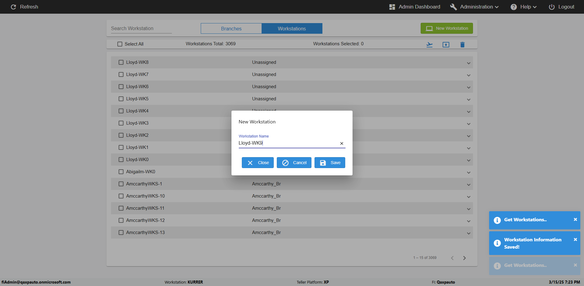584x286 pixels.
Task: Check the Abigailm-WK0 checkbox
Action: [121, 172]
